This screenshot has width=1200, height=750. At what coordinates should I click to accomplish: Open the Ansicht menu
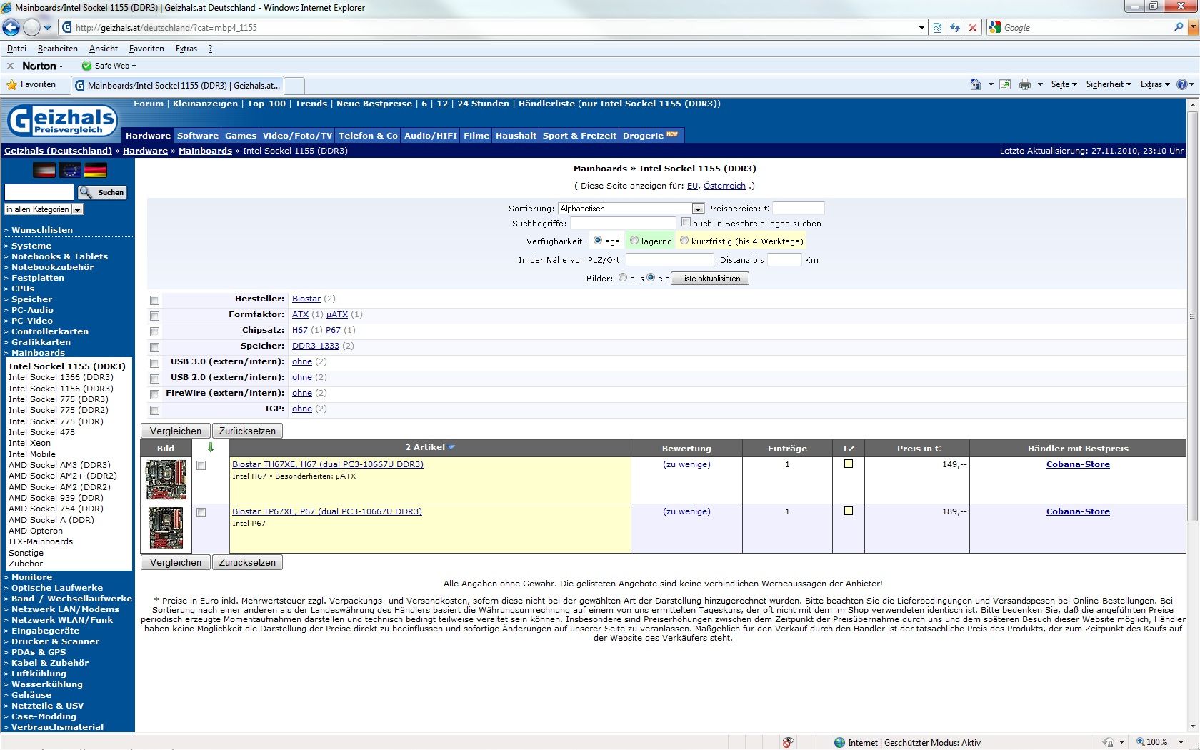tap(104, 49)
